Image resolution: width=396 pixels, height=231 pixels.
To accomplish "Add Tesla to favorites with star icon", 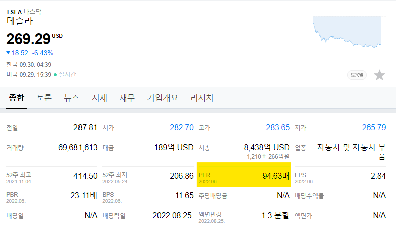I will [x=379, y=75].
